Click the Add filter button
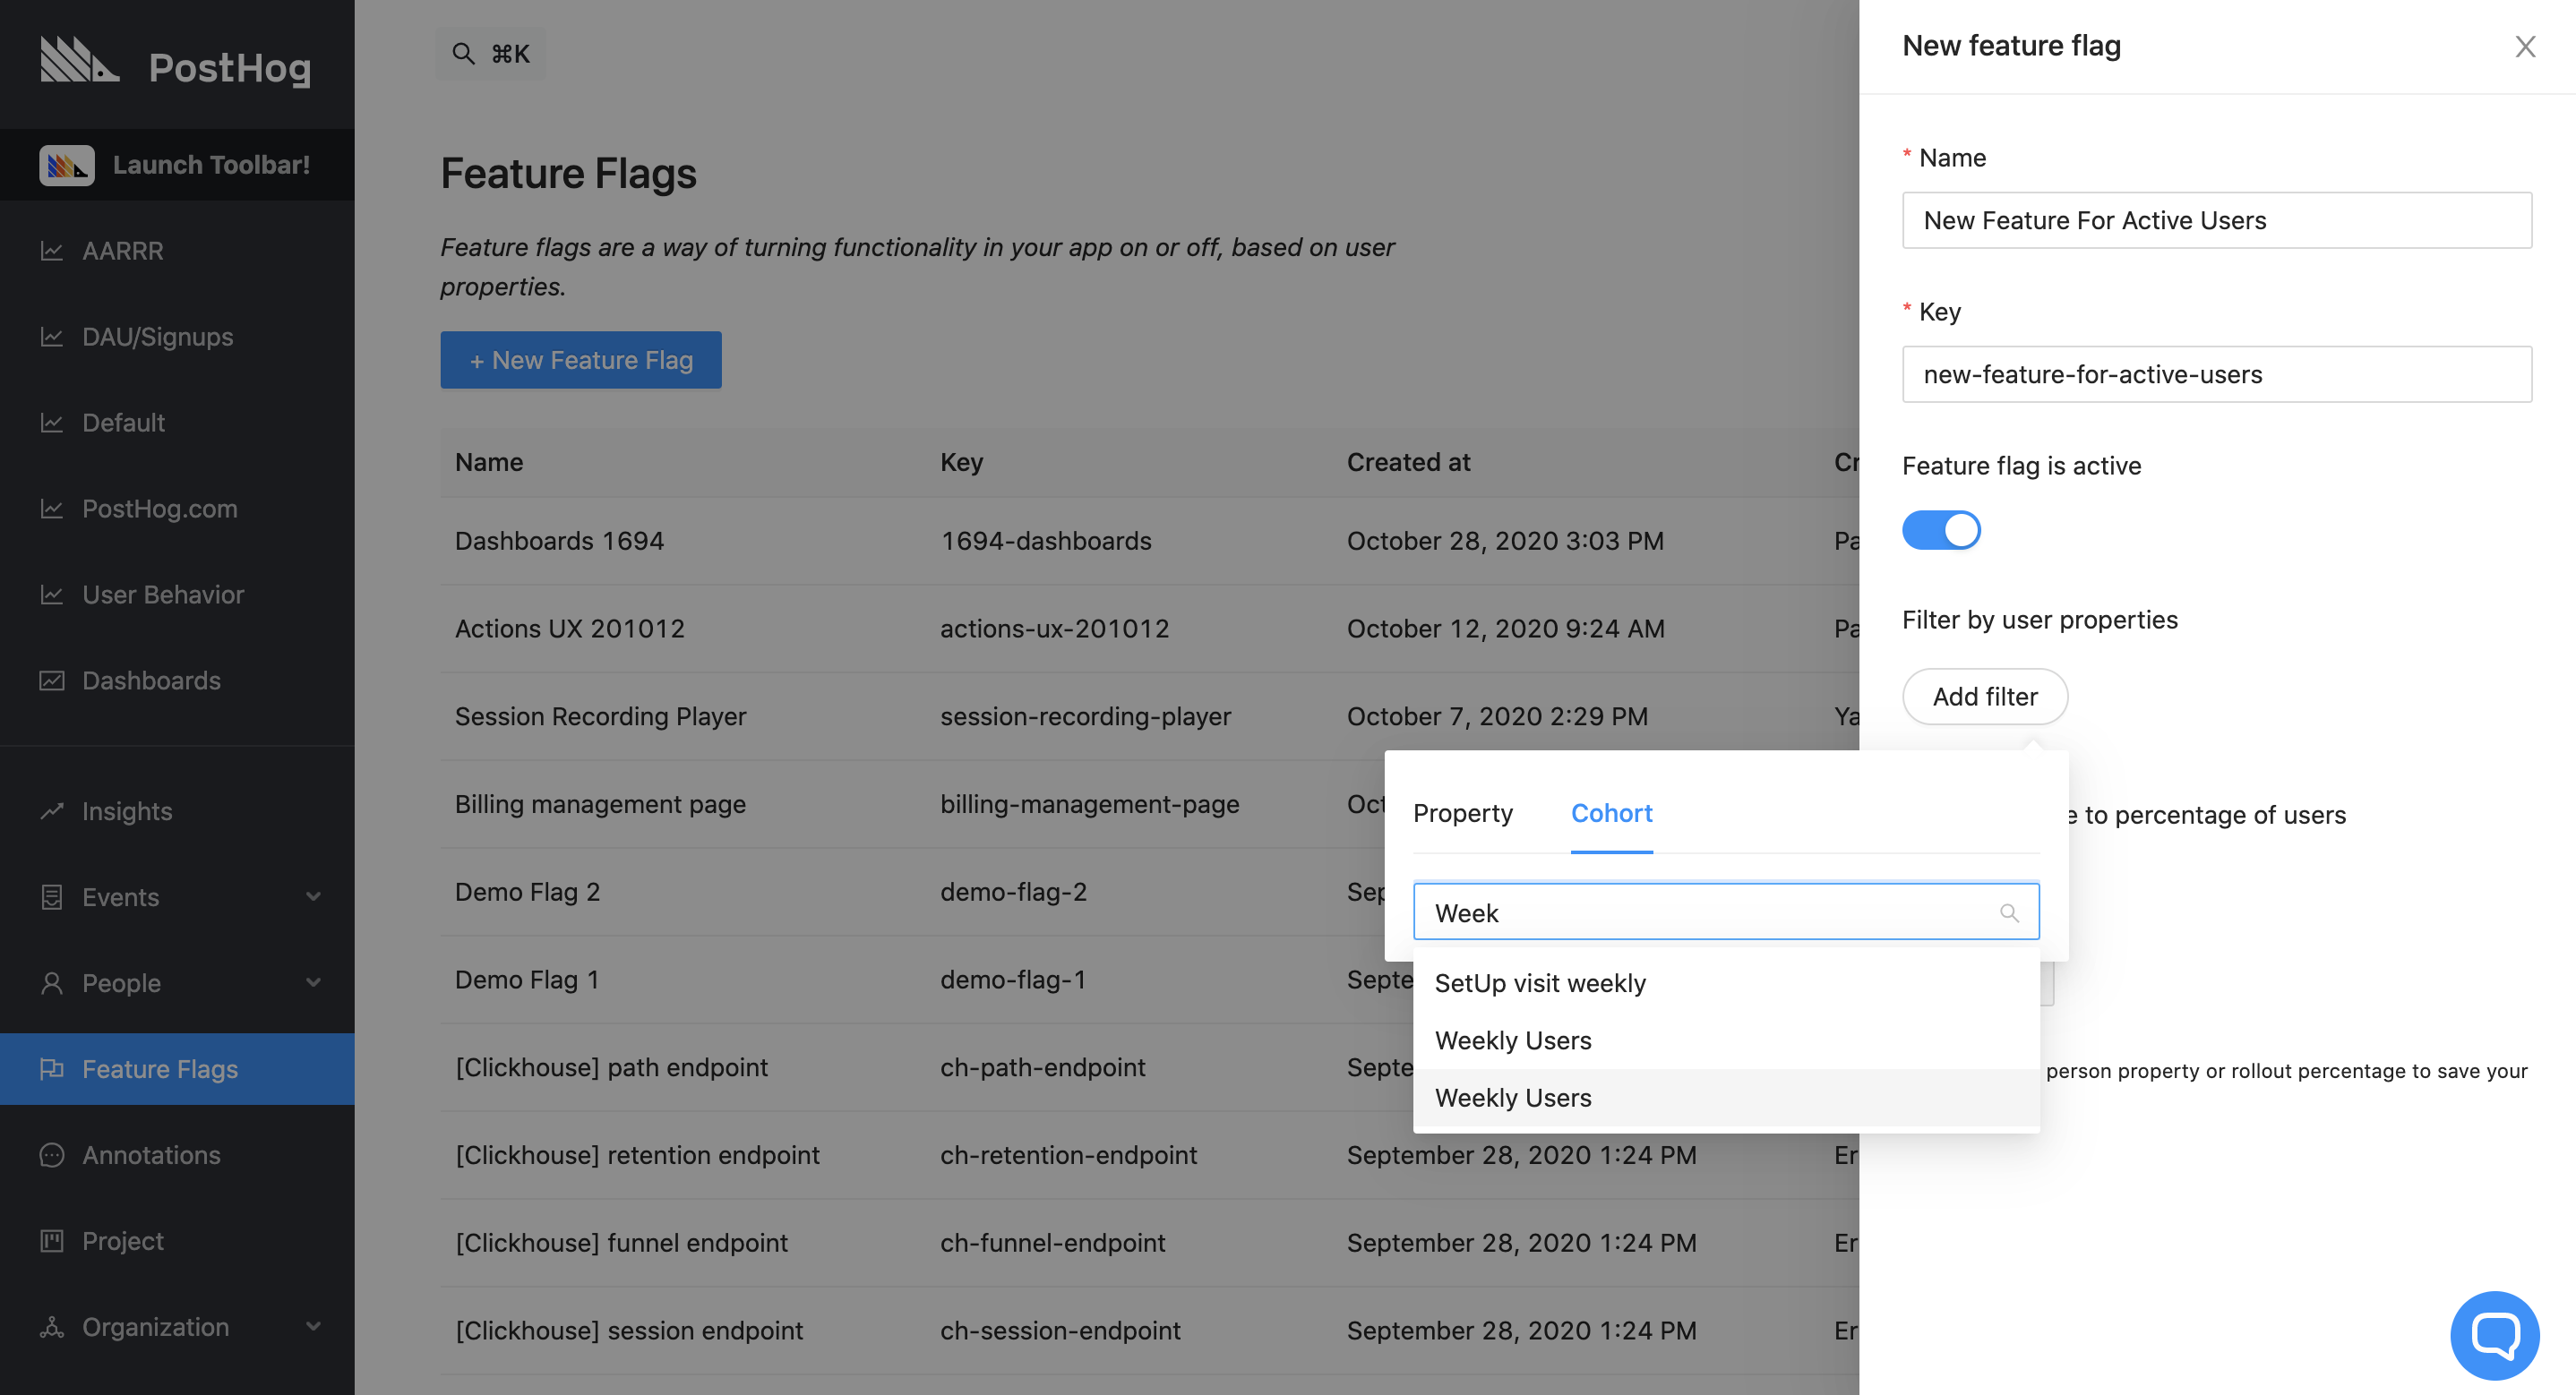 pos(1984,697)
